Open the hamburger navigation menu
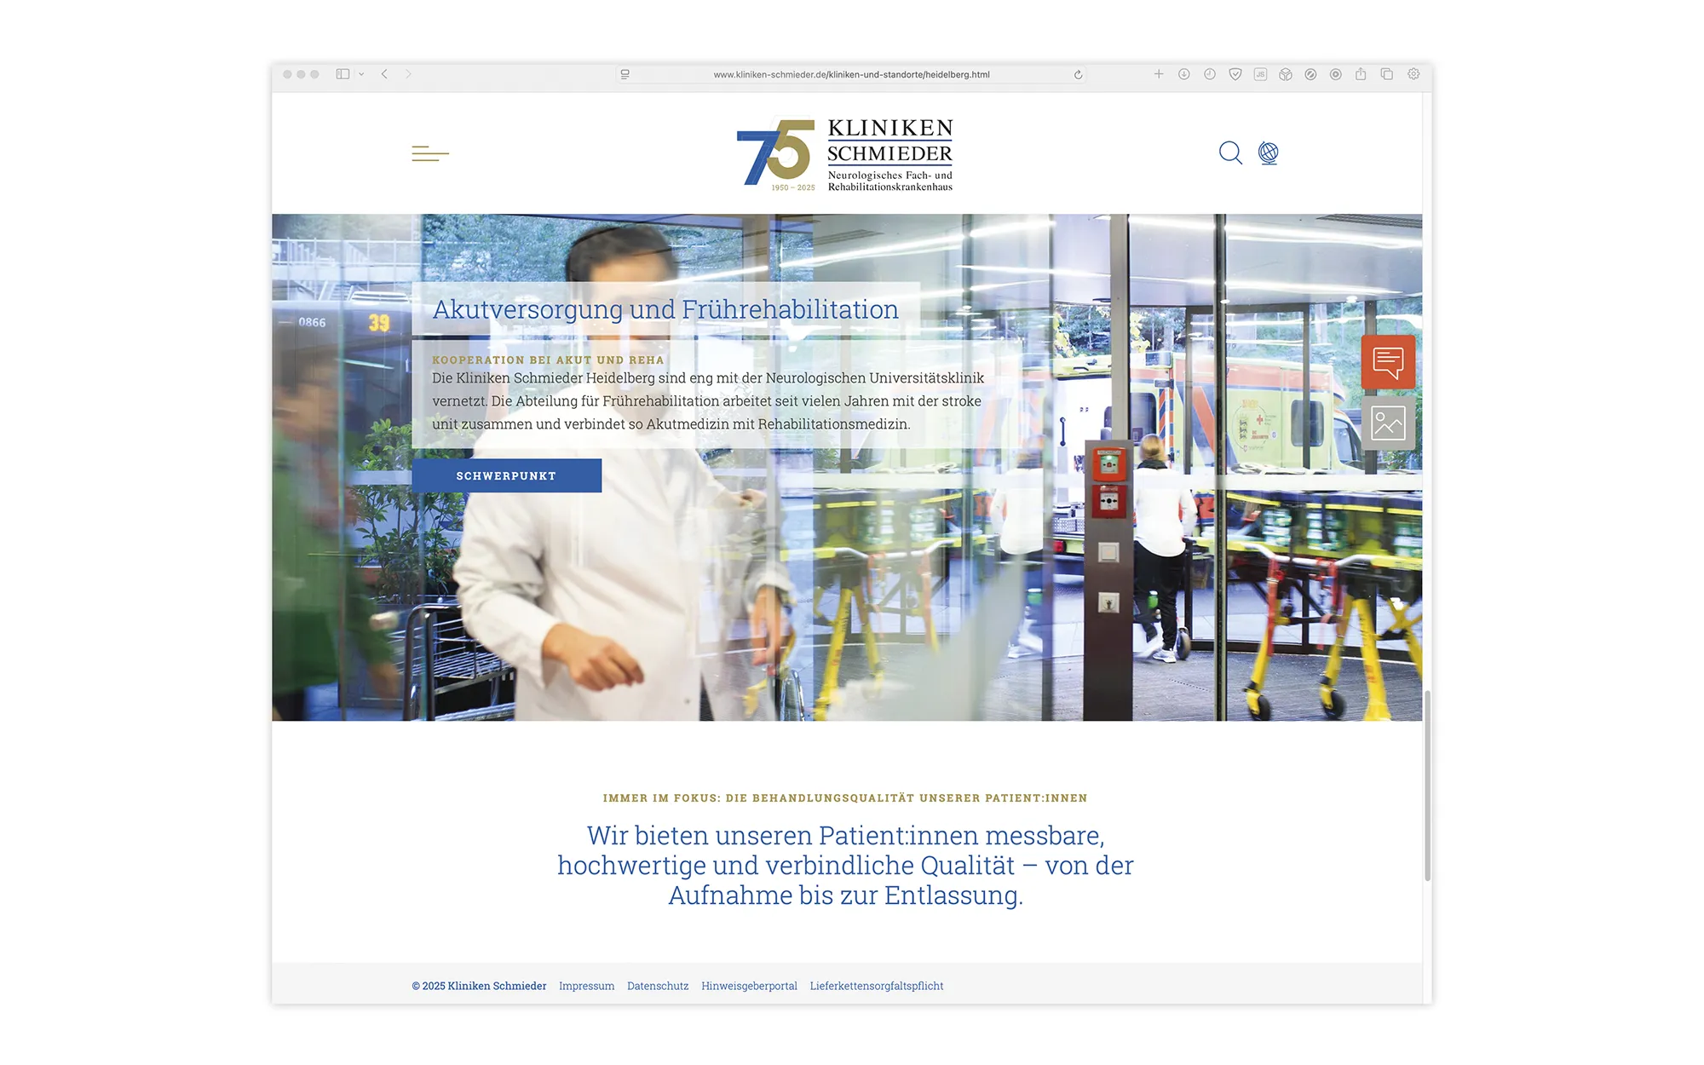 pos(429,153)
